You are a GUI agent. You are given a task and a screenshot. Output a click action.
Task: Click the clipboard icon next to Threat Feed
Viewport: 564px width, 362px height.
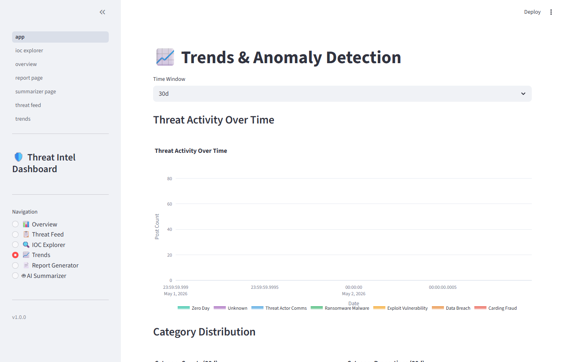(26, 234)
